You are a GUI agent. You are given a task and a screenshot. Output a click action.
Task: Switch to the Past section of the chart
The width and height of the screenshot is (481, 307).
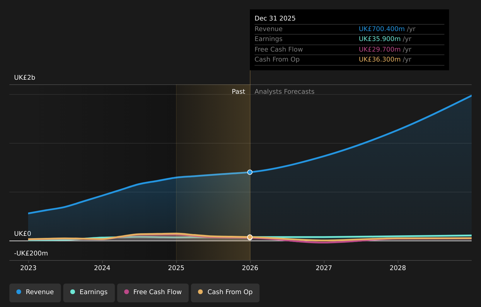click(238, 91)
